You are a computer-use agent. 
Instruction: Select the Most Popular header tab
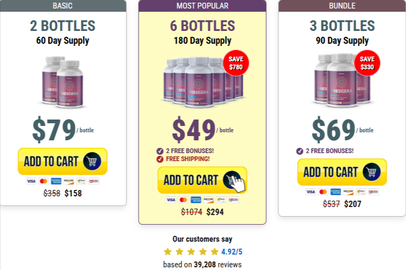[202, 6]
